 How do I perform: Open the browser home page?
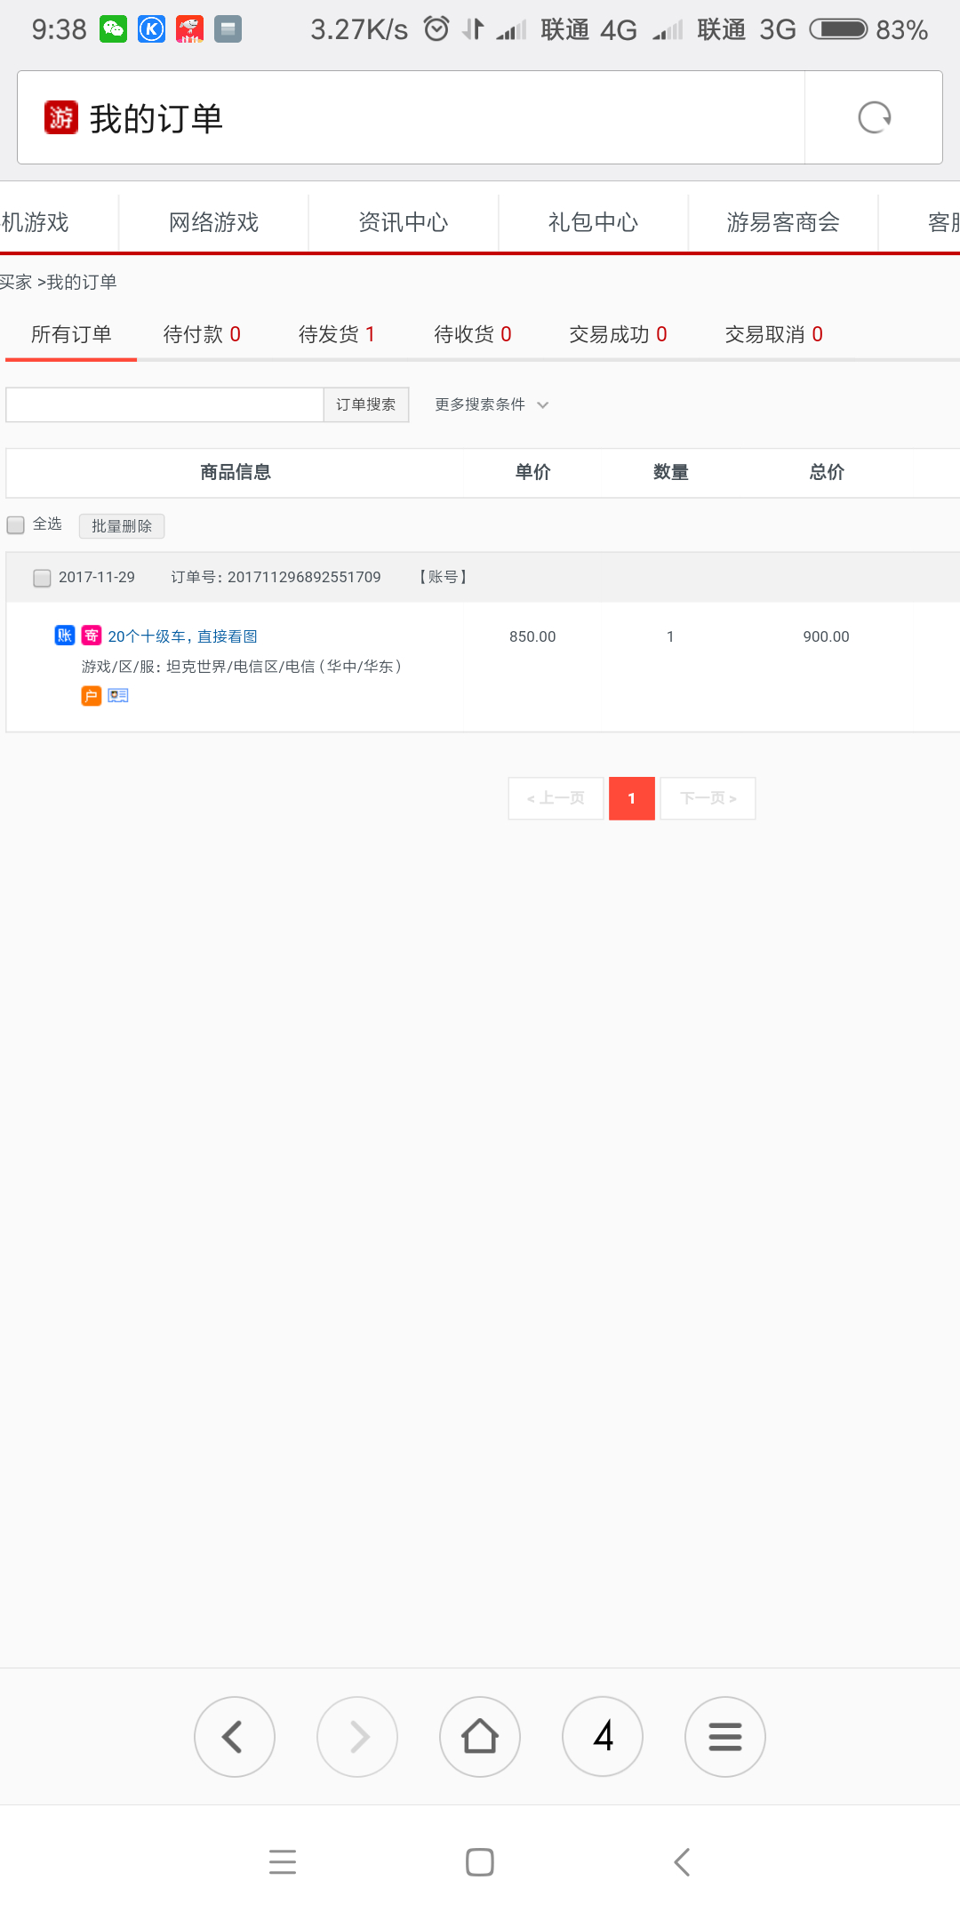480,1737
